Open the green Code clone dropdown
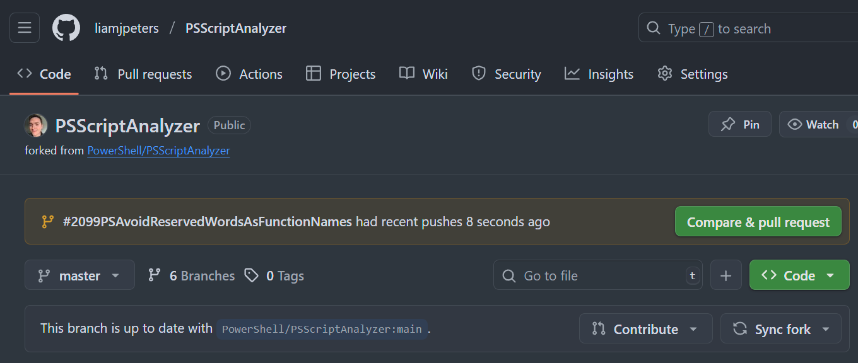The width and height of the screenshot is (858, 363). (799, 275)
